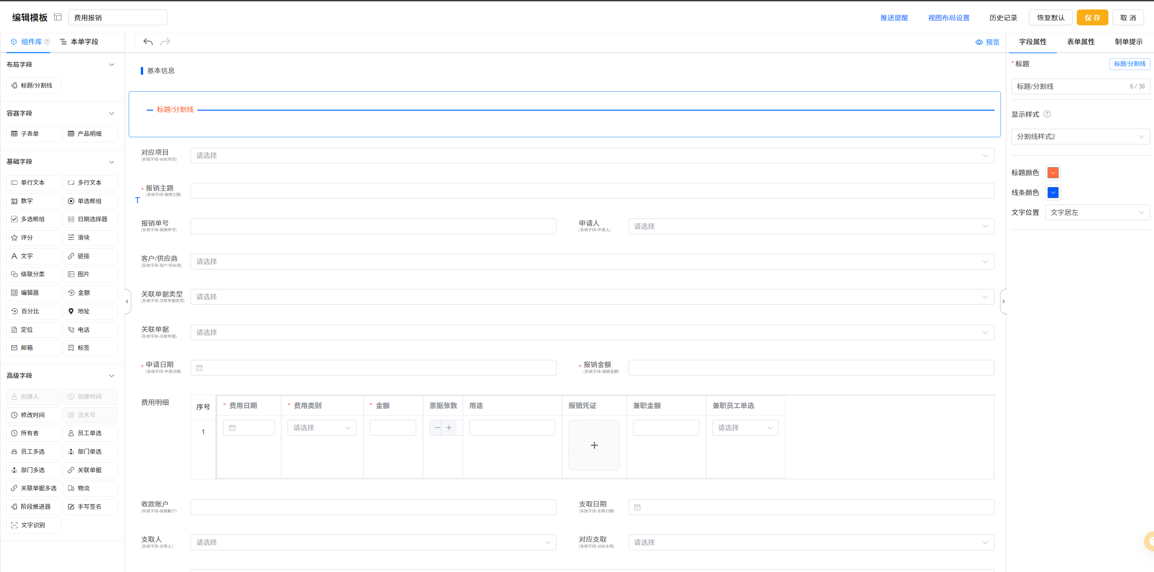Screen dimensions: 1154x572
Task: Select the 文字识别 component
Action: point(33,525)
